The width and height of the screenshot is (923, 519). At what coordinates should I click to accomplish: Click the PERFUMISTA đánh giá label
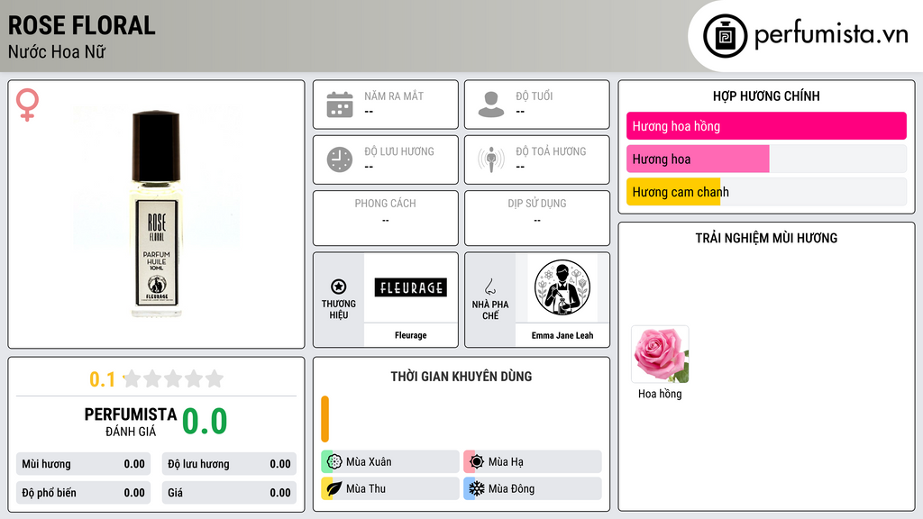(x=131, y=422)
